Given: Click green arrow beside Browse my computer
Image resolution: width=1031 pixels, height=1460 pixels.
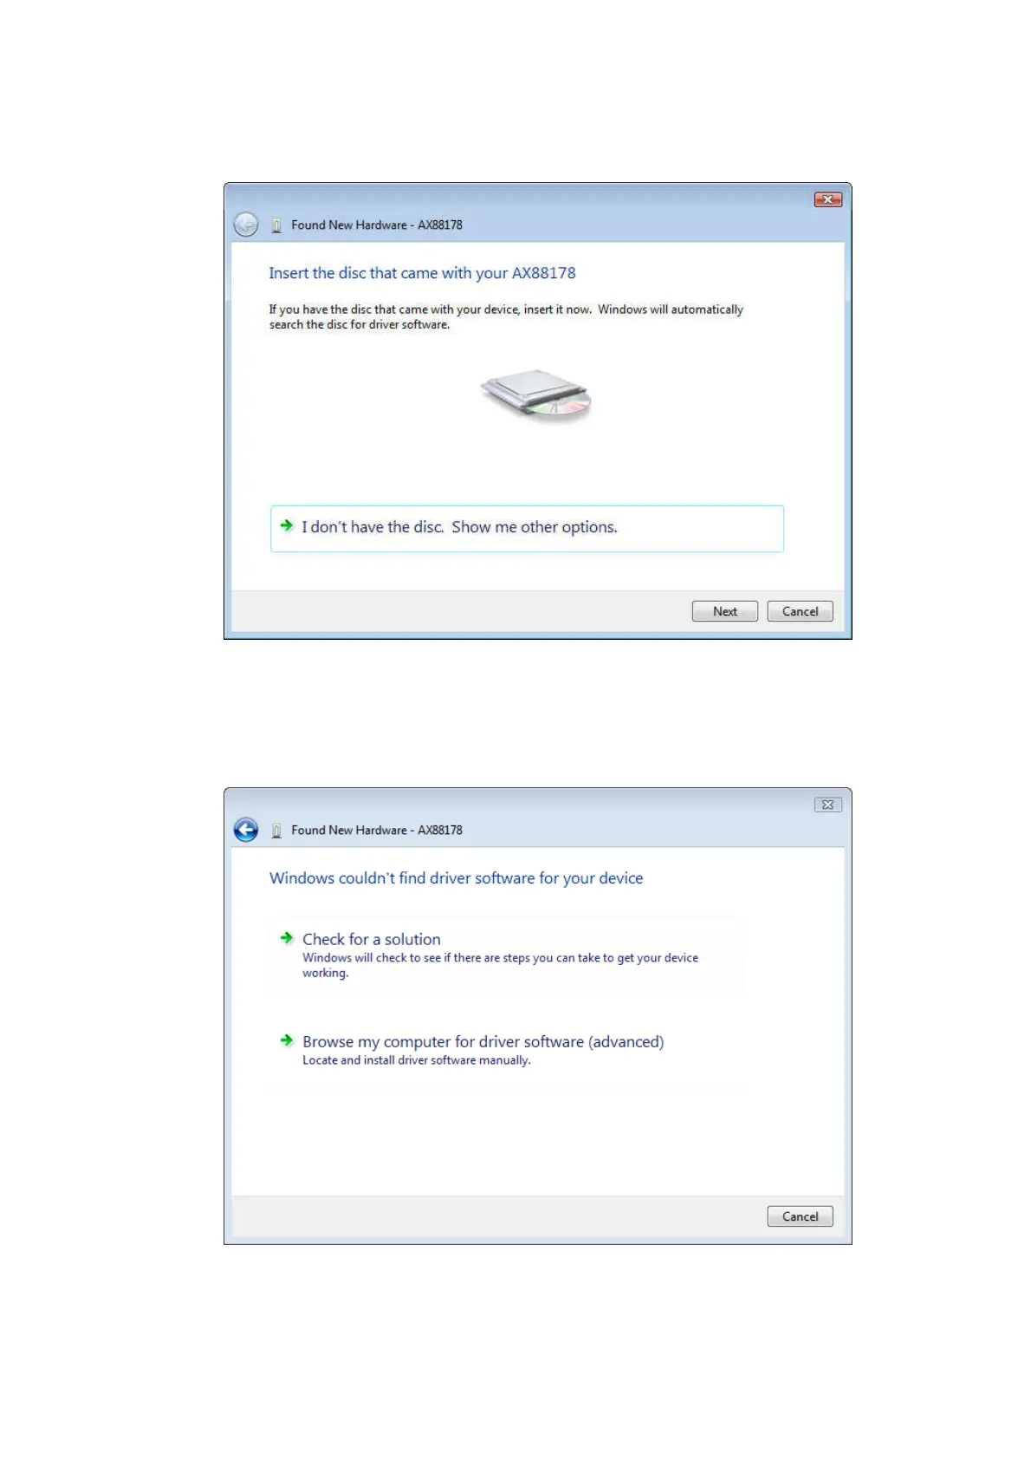Looking at the screenshot, I should tap(287, 1040).
